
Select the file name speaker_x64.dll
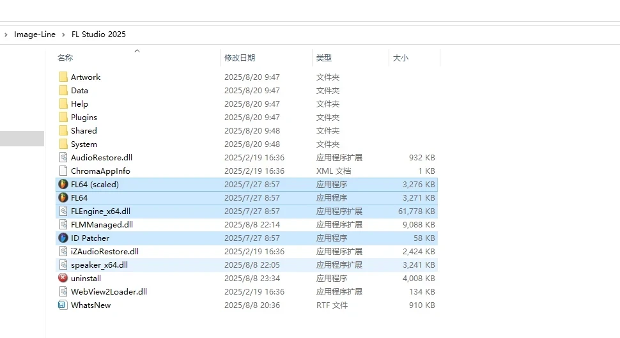[99, 265]
